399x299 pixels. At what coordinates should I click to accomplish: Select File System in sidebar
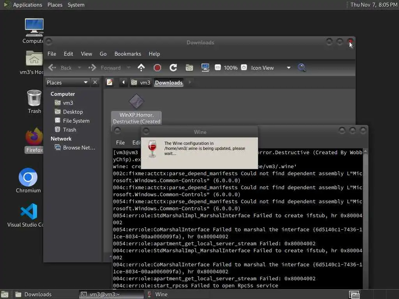click(72, 121)
